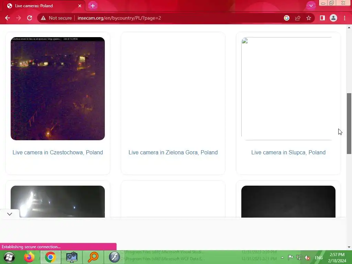Viewport: 352px width, 264px height.
Task: Open Live camera in Czestochowa, Poland link
Action: pos(58,152)
